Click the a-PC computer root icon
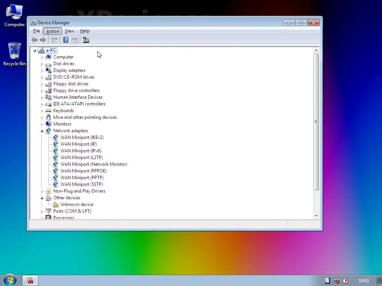 (x=41, y=50)
